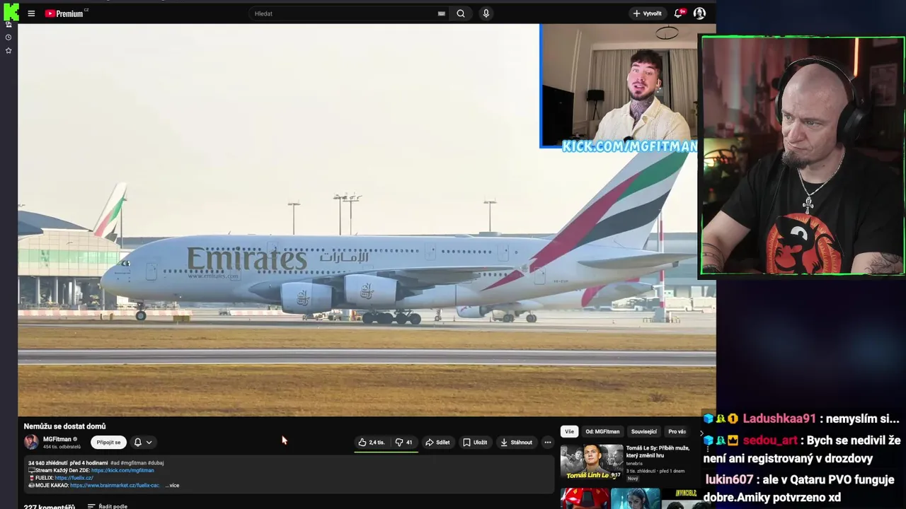
Task: Like the video with thumbs up
Action: click(371, 443)
